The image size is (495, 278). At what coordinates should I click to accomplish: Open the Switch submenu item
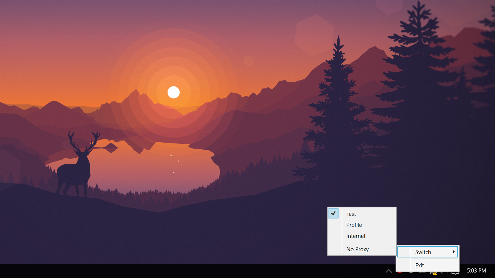point(428,252)
